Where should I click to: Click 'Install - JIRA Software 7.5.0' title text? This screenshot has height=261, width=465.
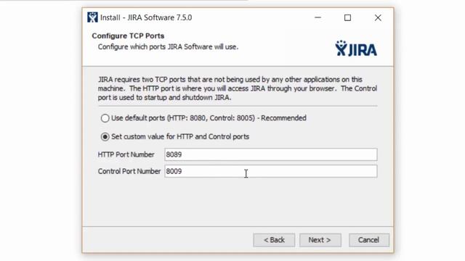[146, 17]
